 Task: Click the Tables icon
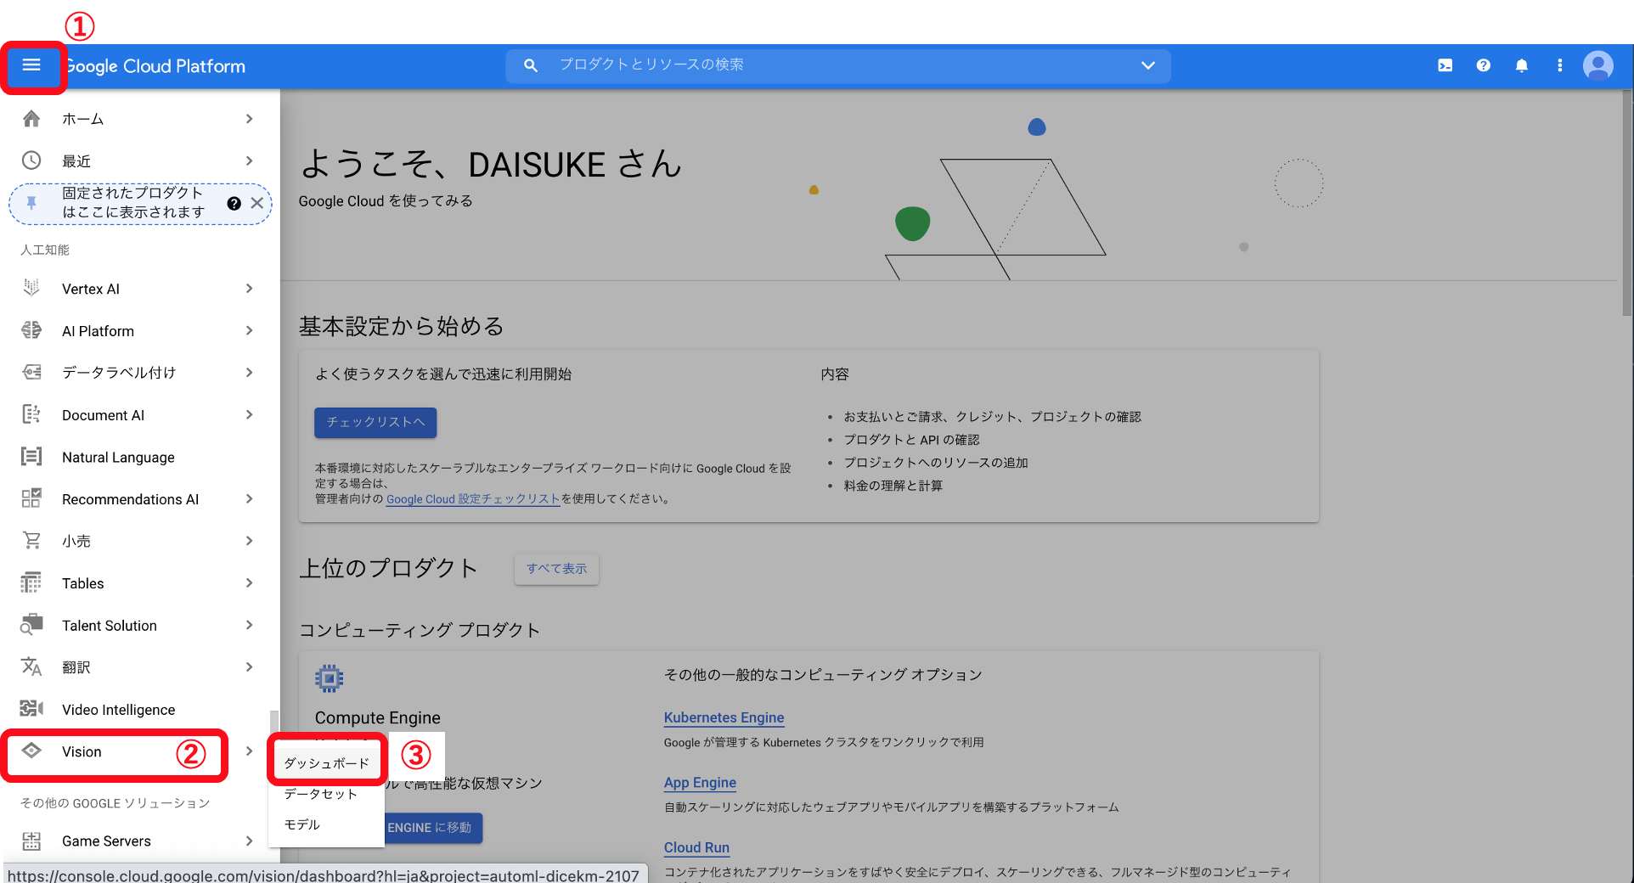(31, 582)
